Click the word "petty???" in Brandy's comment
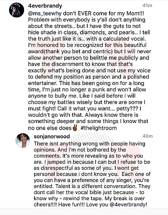 coord(127,109)
